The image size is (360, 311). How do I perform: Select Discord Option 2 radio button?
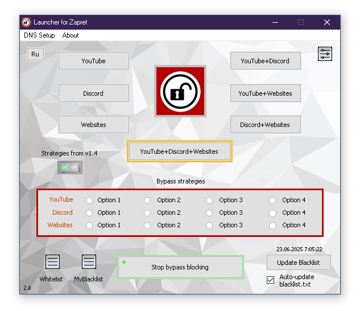(x=147, y=213)
